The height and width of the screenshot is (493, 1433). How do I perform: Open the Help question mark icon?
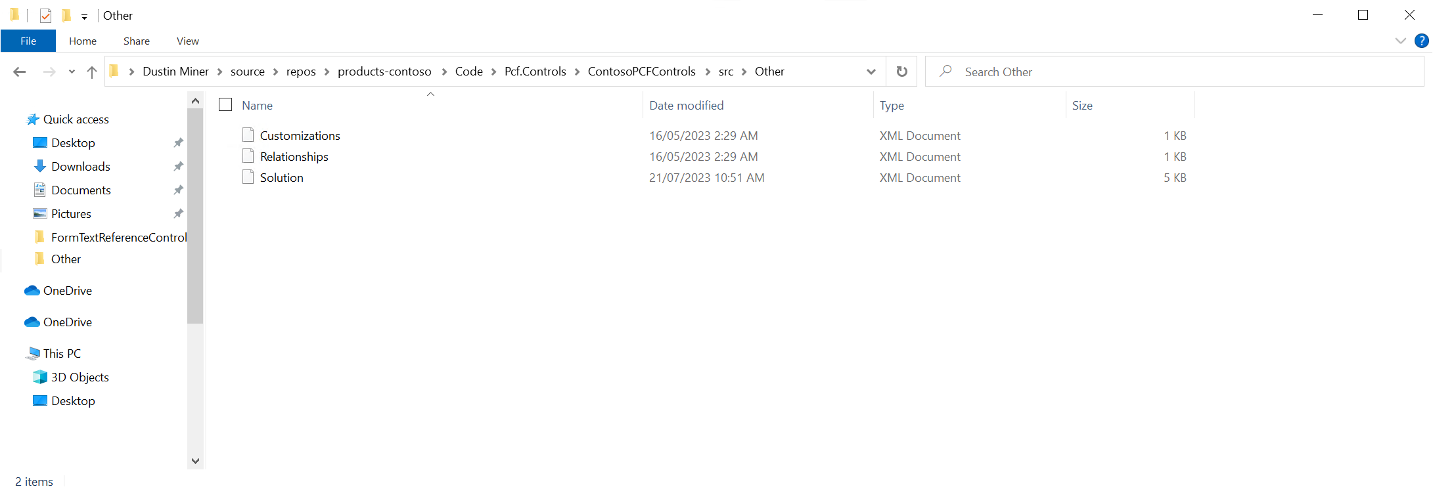tap(1421, 41)
